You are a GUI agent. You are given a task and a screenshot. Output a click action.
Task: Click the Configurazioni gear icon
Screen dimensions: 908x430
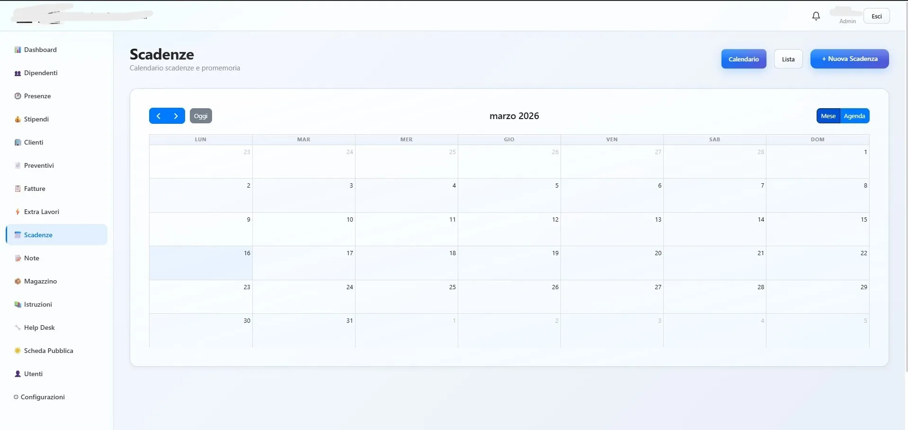pyautogui.click(x=16, y=397)
